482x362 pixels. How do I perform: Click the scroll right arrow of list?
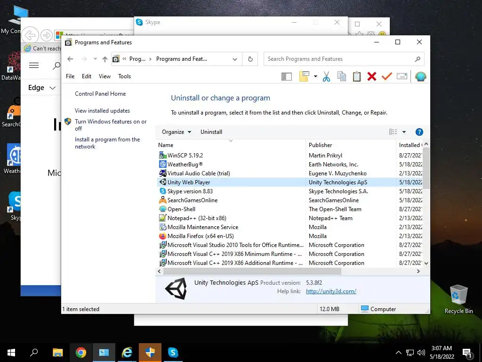tap(418, 271)
